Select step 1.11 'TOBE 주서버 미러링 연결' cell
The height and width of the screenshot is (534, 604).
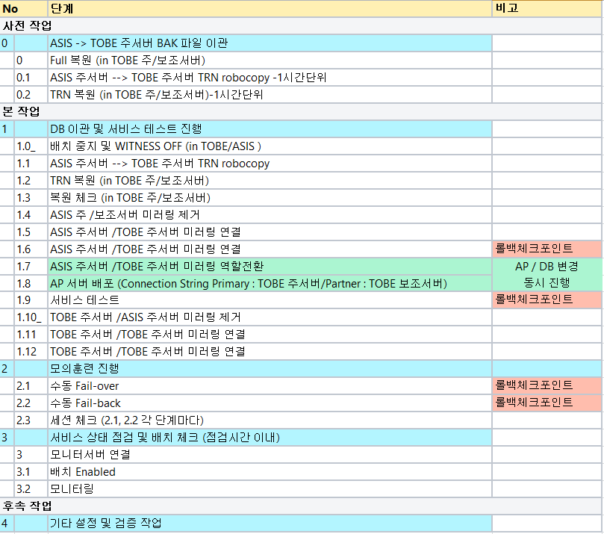click(270, 335)
